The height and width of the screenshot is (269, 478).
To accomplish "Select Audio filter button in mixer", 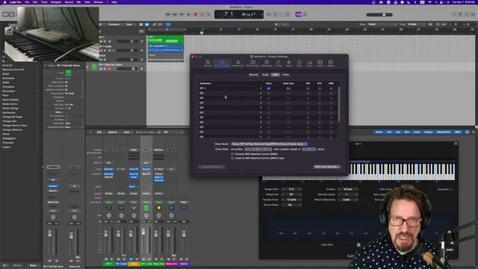I will [379, 132].
